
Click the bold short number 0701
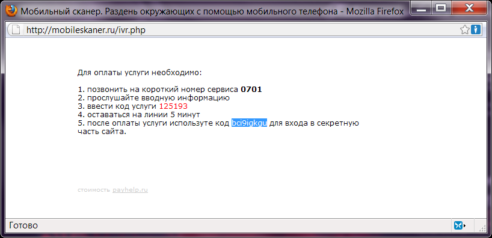[x=251, y=90]
